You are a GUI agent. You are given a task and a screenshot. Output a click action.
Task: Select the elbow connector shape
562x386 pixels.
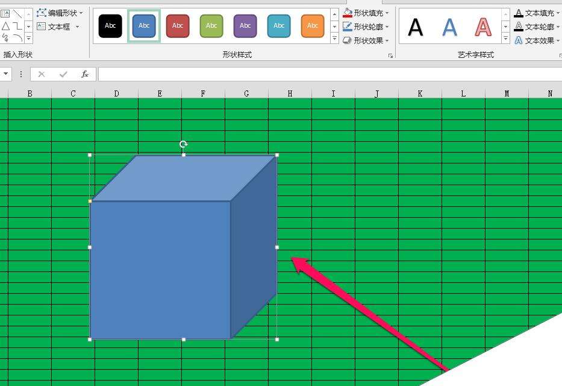click(x=17, y=26)
